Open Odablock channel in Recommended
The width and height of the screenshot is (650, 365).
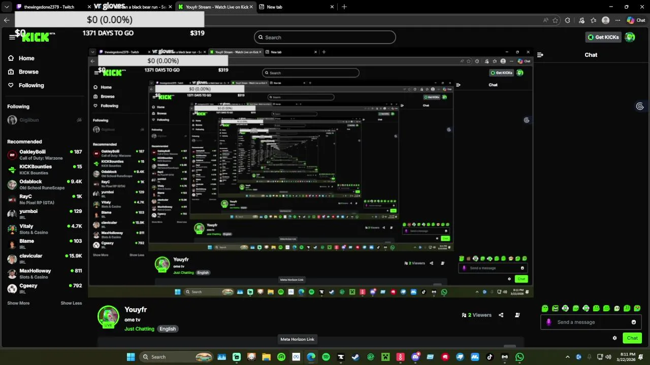click(x=45, y=185)
